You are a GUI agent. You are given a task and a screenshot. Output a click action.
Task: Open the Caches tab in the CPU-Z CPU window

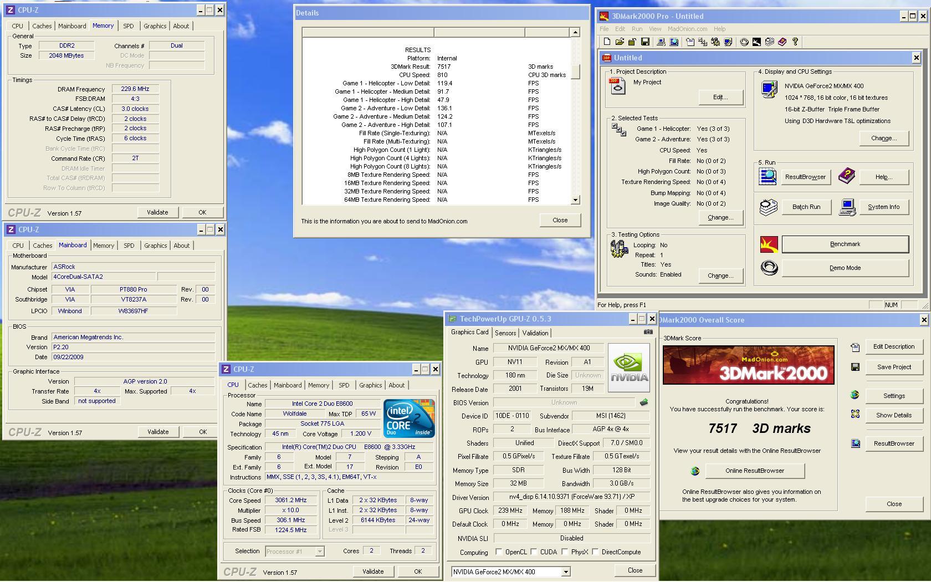(x=257, y=385)
